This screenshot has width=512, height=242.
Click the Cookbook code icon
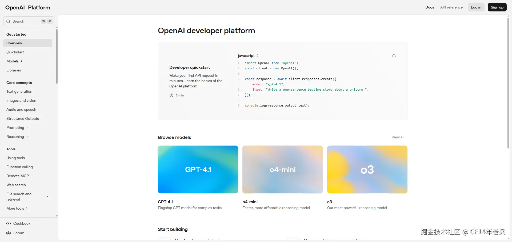9,223
